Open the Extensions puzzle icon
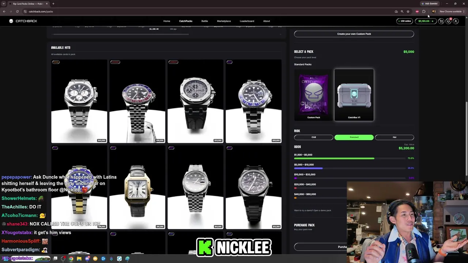This screenshot has width=468, height=263. pyautogui.click(x=424, y=11)
